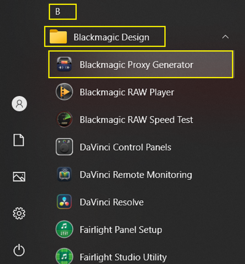Viewport: 245px width, 264px height.
Task: Click the DaVinci Remote Monitoring label
Action: 136,175
